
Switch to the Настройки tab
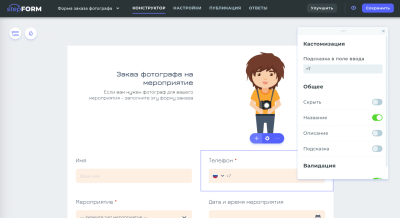coord(187,8)
